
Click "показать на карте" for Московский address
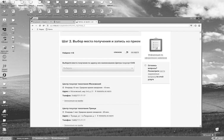pyautogui.click(x=103, y=91)
